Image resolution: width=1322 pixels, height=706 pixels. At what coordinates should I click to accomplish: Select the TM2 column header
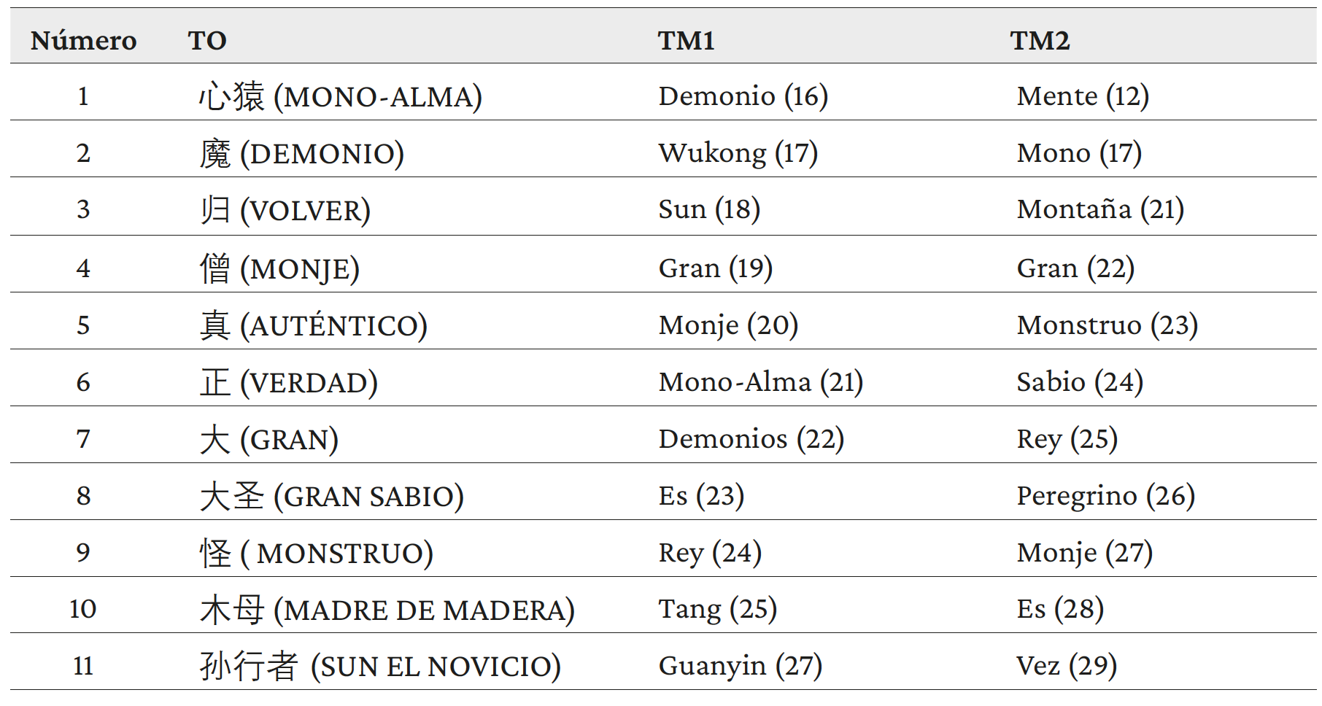pyautogui.click(x=1040, y=40)
